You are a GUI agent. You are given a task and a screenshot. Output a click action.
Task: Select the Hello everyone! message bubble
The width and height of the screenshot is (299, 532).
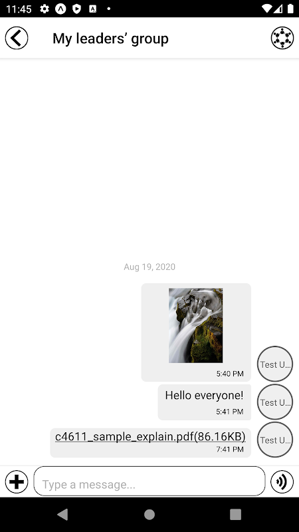coord(205,402)
